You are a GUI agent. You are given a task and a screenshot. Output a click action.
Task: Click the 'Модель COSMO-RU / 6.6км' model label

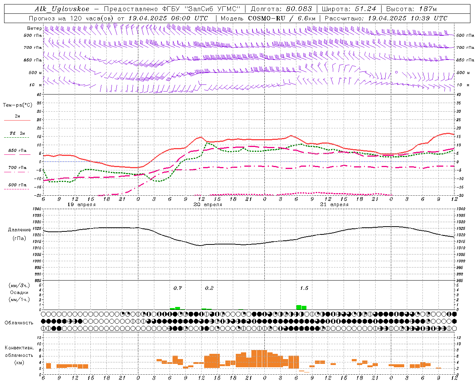pyautogui.click(x=268, y=18)
